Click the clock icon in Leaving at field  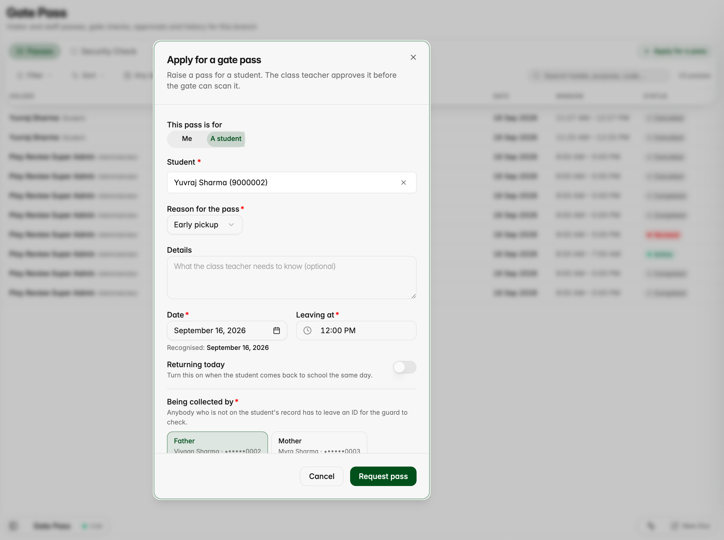click(x=307, y=330)
